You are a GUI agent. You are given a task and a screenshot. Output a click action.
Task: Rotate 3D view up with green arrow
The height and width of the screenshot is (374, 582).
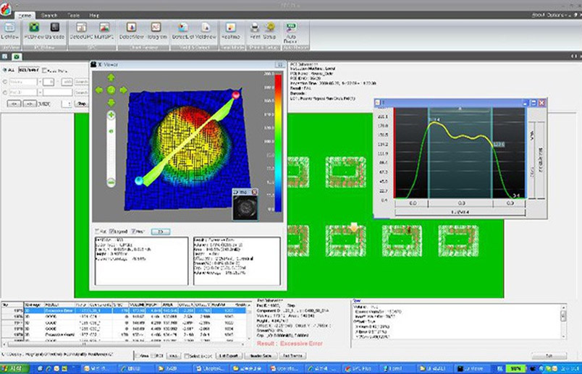[x=111, y=77]
